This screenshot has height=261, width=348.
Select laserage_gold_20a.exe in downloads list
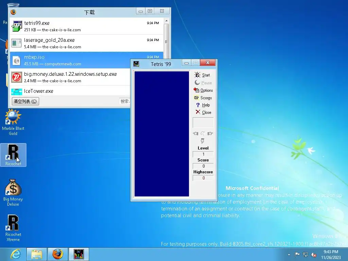87,43
